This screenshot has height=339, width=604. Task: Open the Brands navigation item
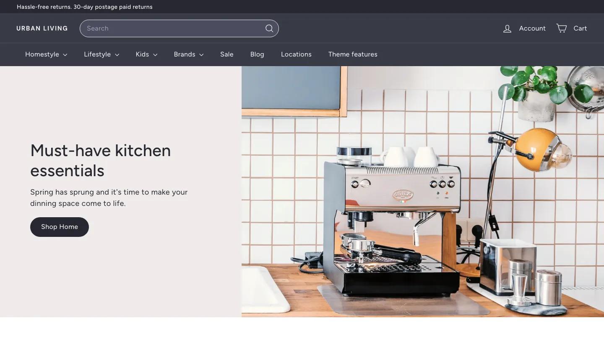(x=189, y=54)
